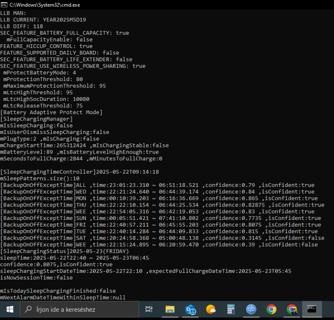
Task: Click '[SleepChargingTimeController]2025-05-22T09:14:18' line
Action: click(x=79, y=172)
